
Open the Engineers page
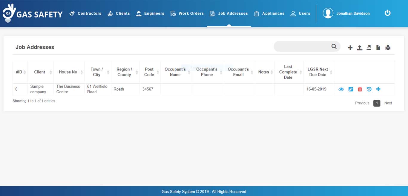click(150, 13)
